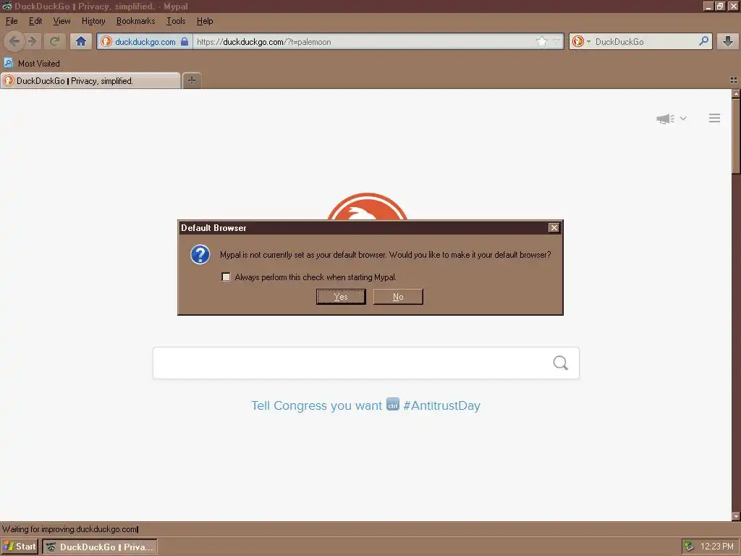This screenshot has height=556, width=741.
Task: Go to the Home page
Action: pyautogui.click(x=81, y=41)
